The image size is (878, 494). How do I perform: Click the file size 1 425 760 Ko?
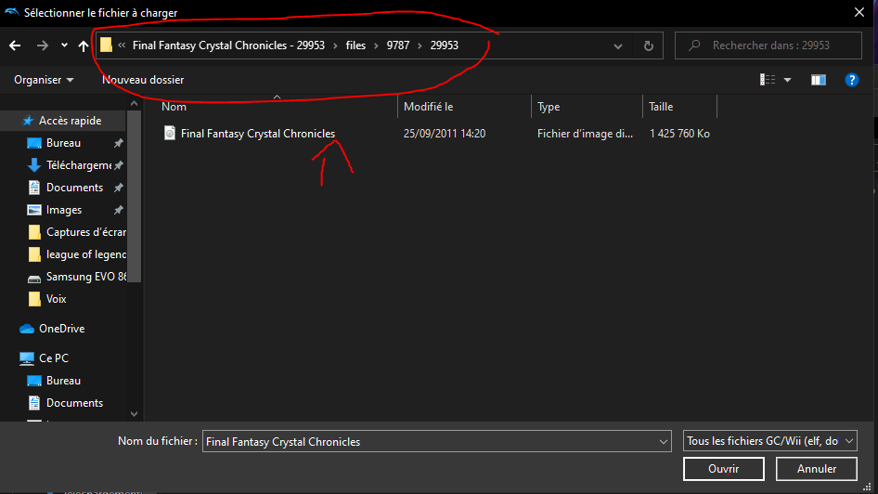click(x=679, y=134)
